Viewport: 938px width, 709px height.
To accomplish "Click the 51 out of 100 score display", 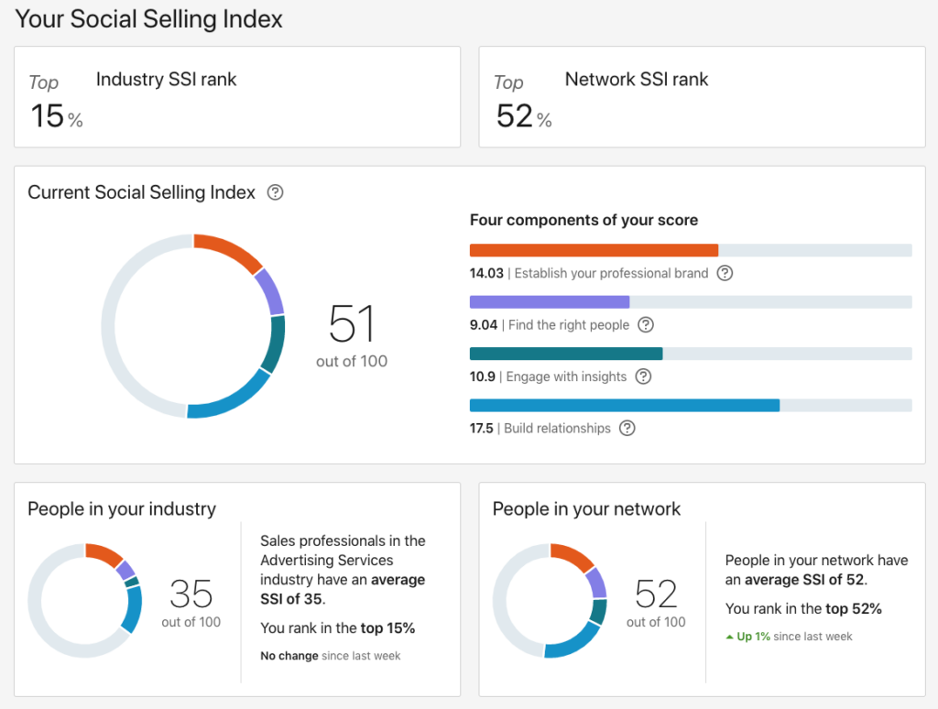I will tap(352, 334).
